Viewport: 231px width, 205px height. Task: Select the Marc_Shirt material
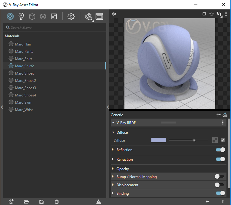pos(55,59)
